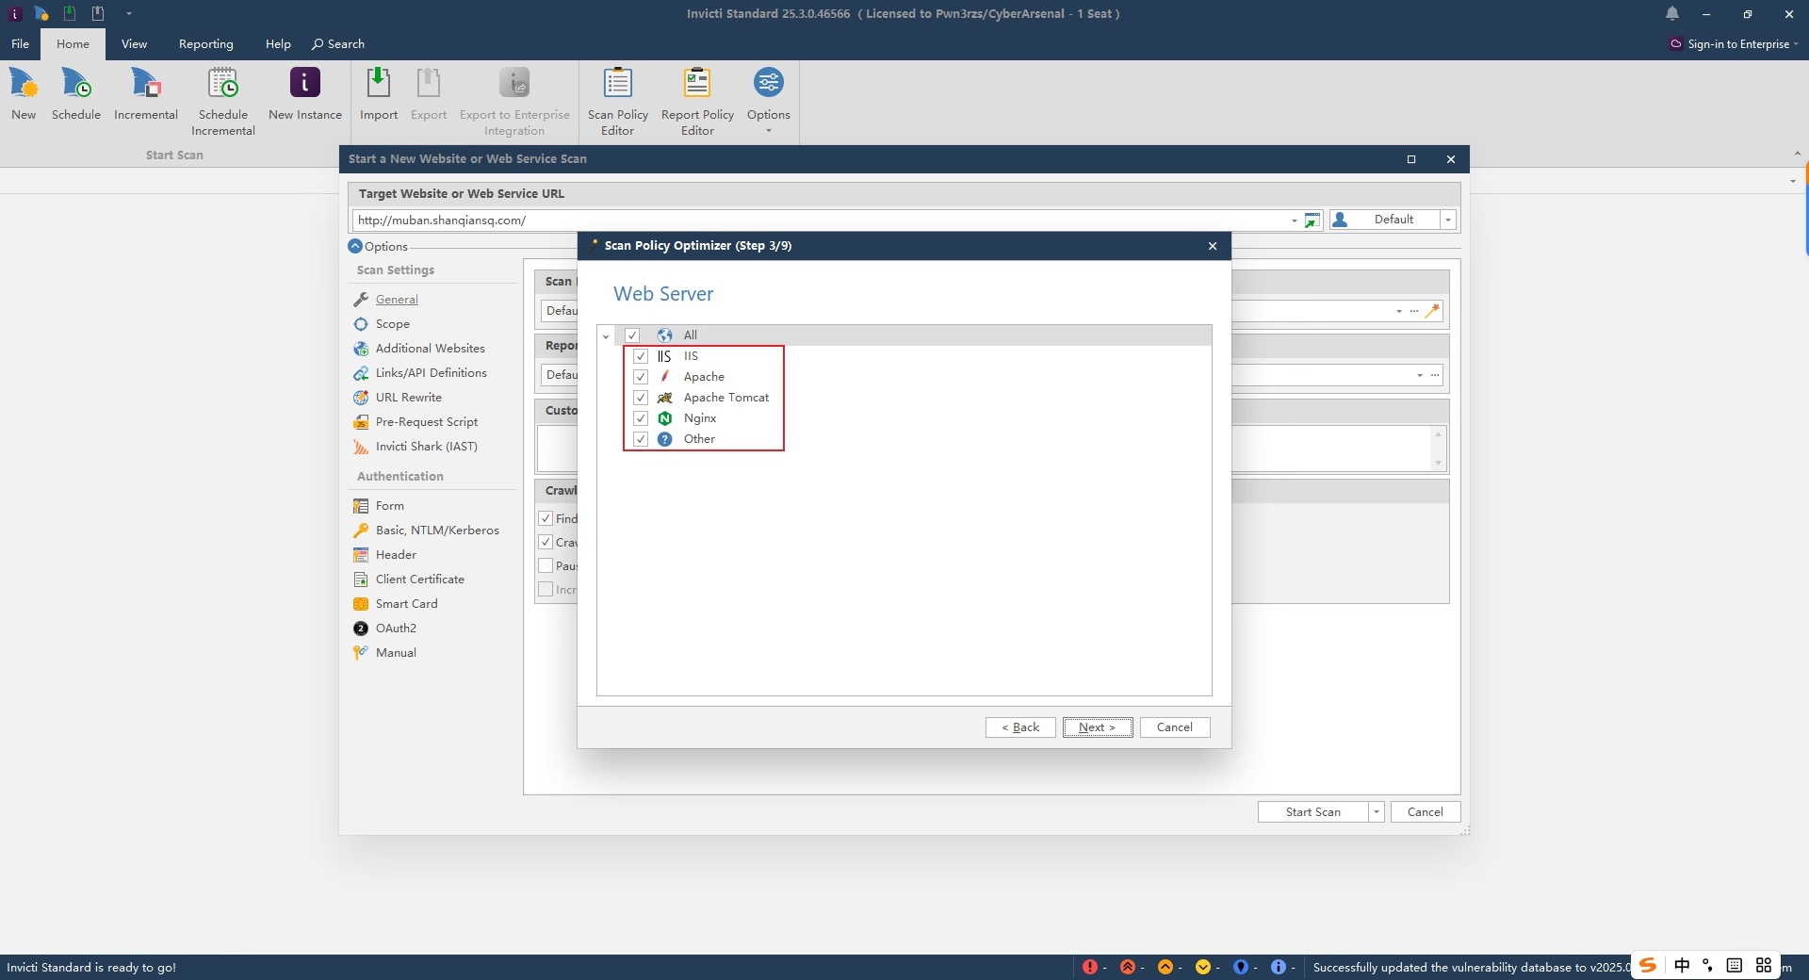Open the Options ribbon menu
The width and height of the screenshot is (1809, 980).
pos(768,101)
